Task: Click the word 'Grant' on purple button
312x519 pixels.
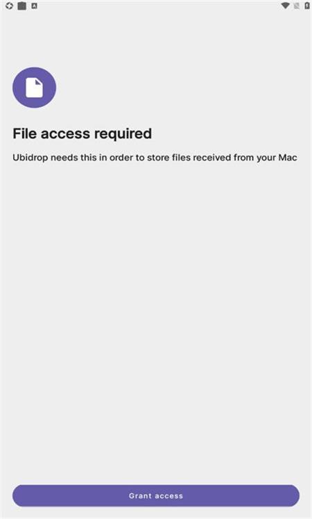Action: click(140, 495)
